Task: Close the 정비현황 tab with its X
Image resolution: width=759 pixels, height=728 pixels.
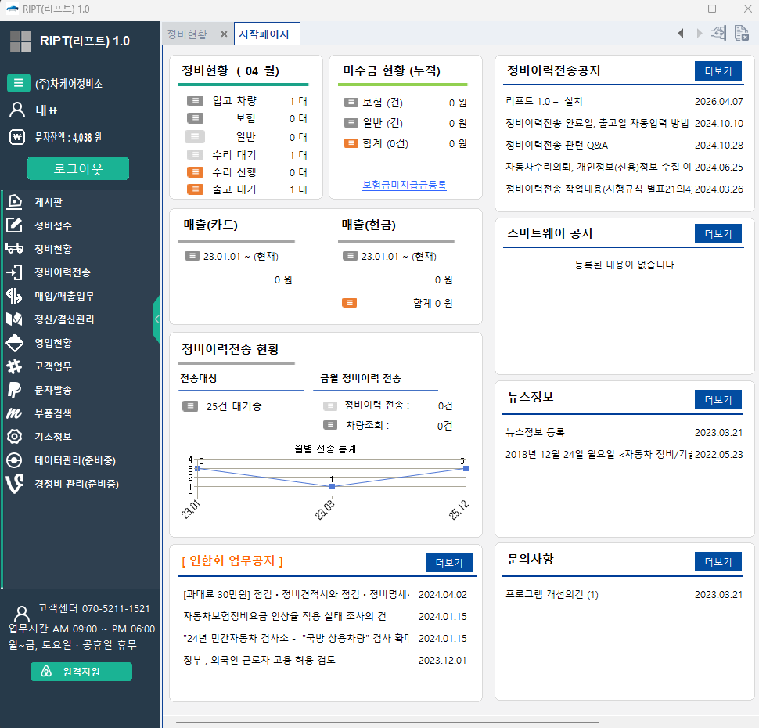Action: click(223, 34)
